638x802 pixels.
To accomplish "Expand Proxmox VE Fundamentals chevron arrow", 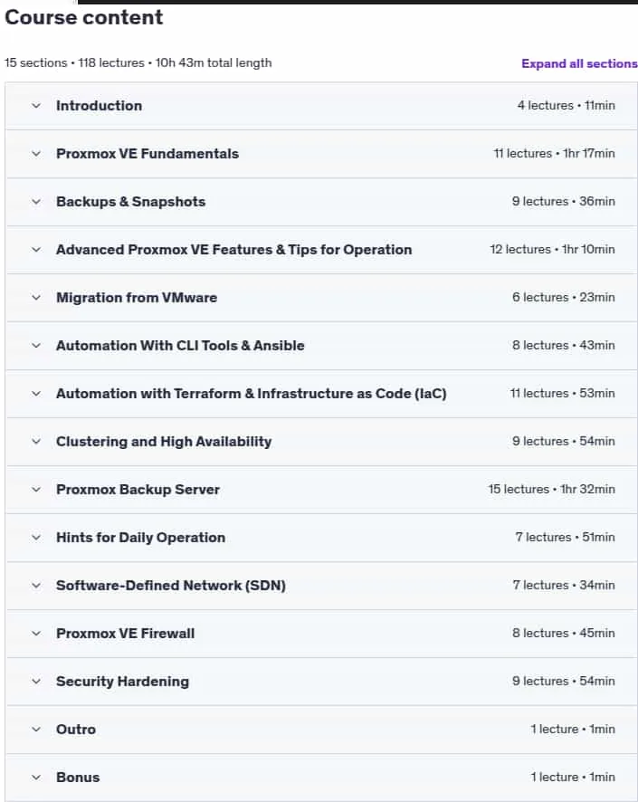I will [36, 154].
